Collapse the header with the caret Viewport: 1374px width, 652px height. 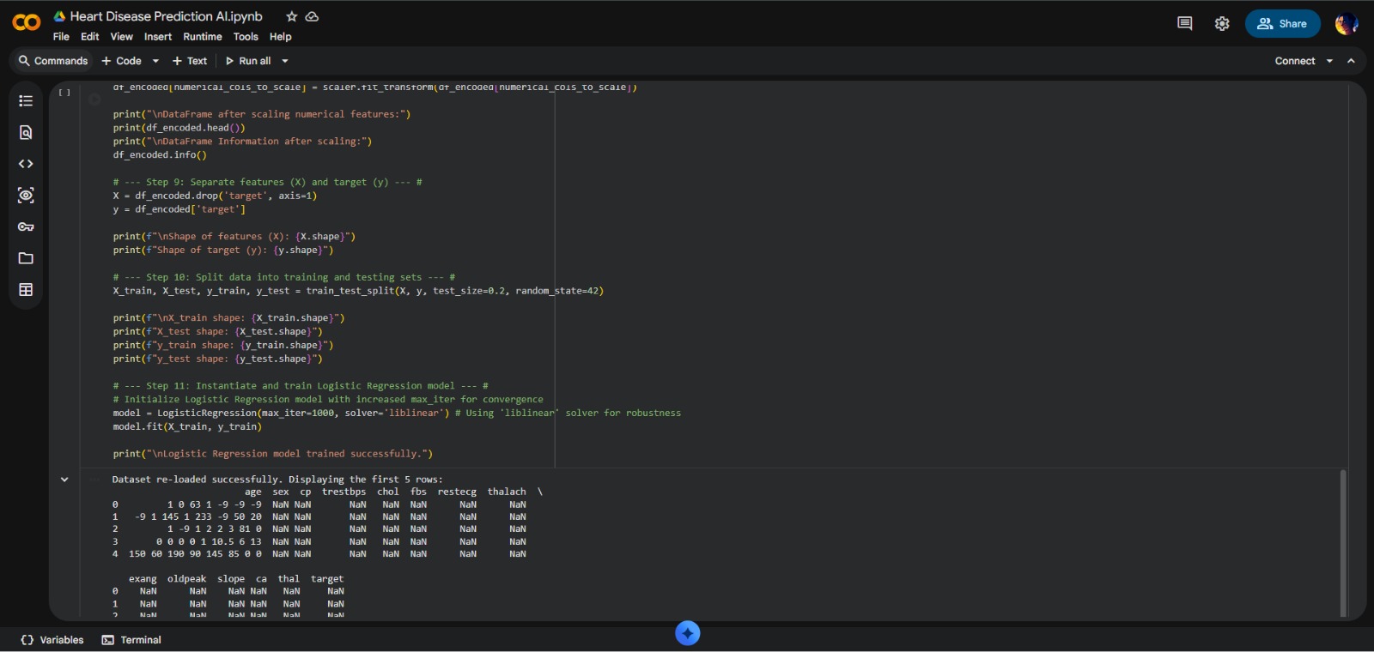point(1351,61)
